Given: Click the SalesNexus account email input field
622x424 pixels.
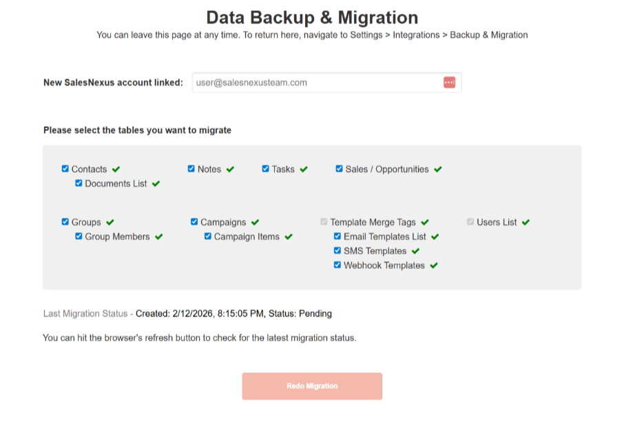Looking at the screenshot, I should coord(317,83).
